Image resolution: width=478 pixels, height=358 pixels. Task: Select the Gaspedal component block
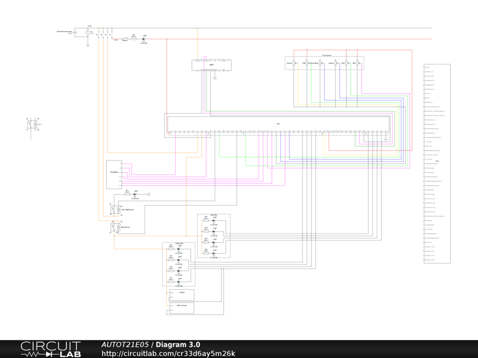coord(114,174)
